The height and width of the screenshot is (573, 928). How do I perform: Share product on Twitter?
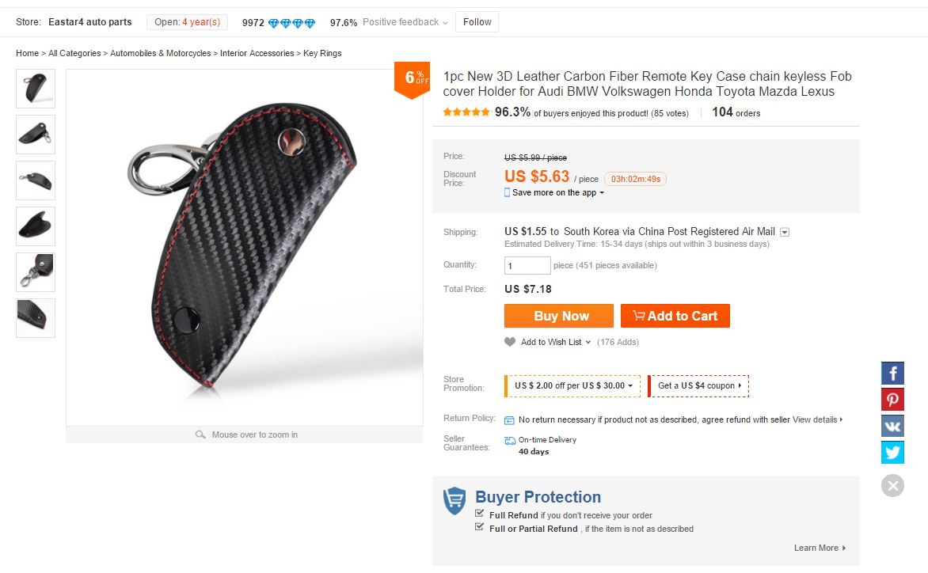[x=892, y=452]
